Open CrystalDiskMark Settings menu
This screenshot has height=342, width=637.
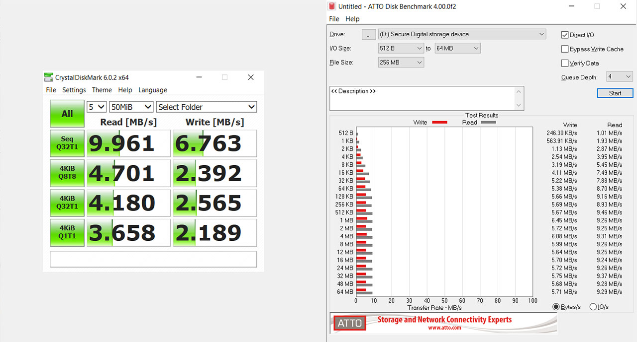click(x=74, y=90)
